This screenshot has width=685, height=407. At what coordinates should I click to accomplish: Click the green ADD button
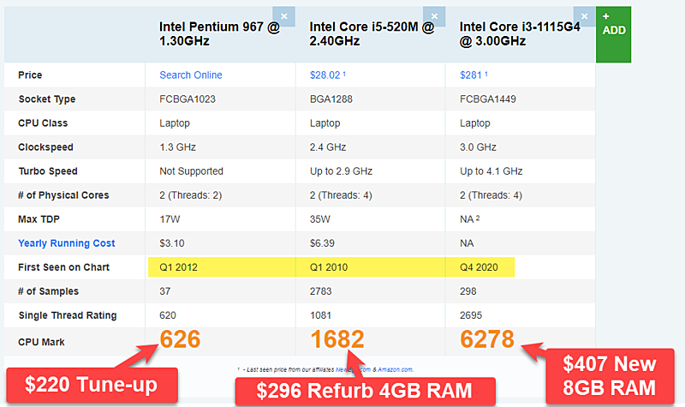coord(613,34)
